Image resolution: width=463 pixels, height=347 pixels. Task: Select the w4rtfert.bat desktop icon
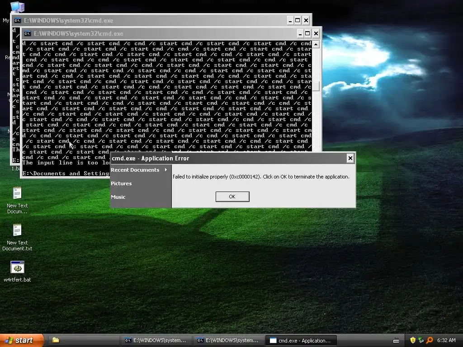click(17, 272)
